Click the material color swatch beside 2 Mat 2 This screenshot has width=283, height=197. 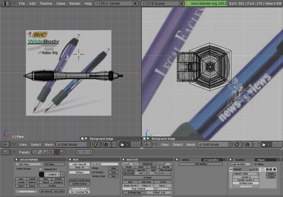(41, 174)
